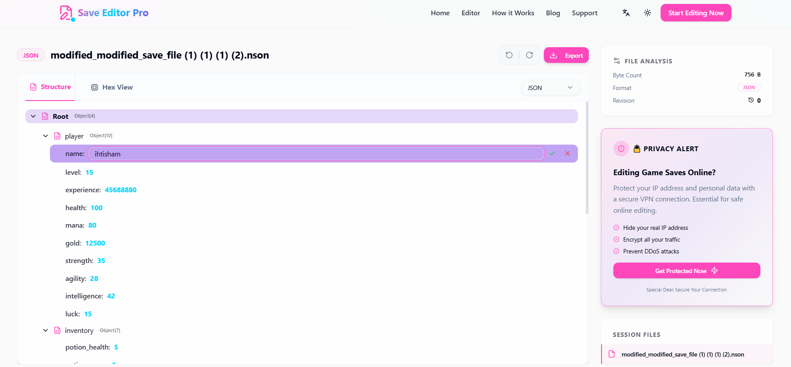Image resolution: width=791 pixels, height=367 pixels.
Task: Open the Support navigation link
Action: 584,13
